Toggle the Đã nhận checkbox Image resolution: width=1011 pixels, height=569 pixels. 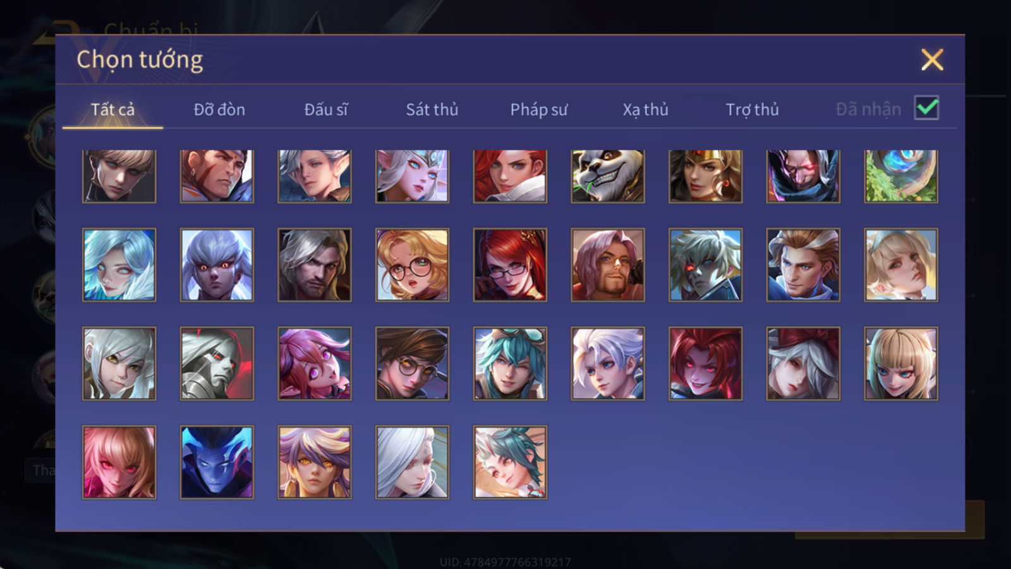(x=926, y=108)
